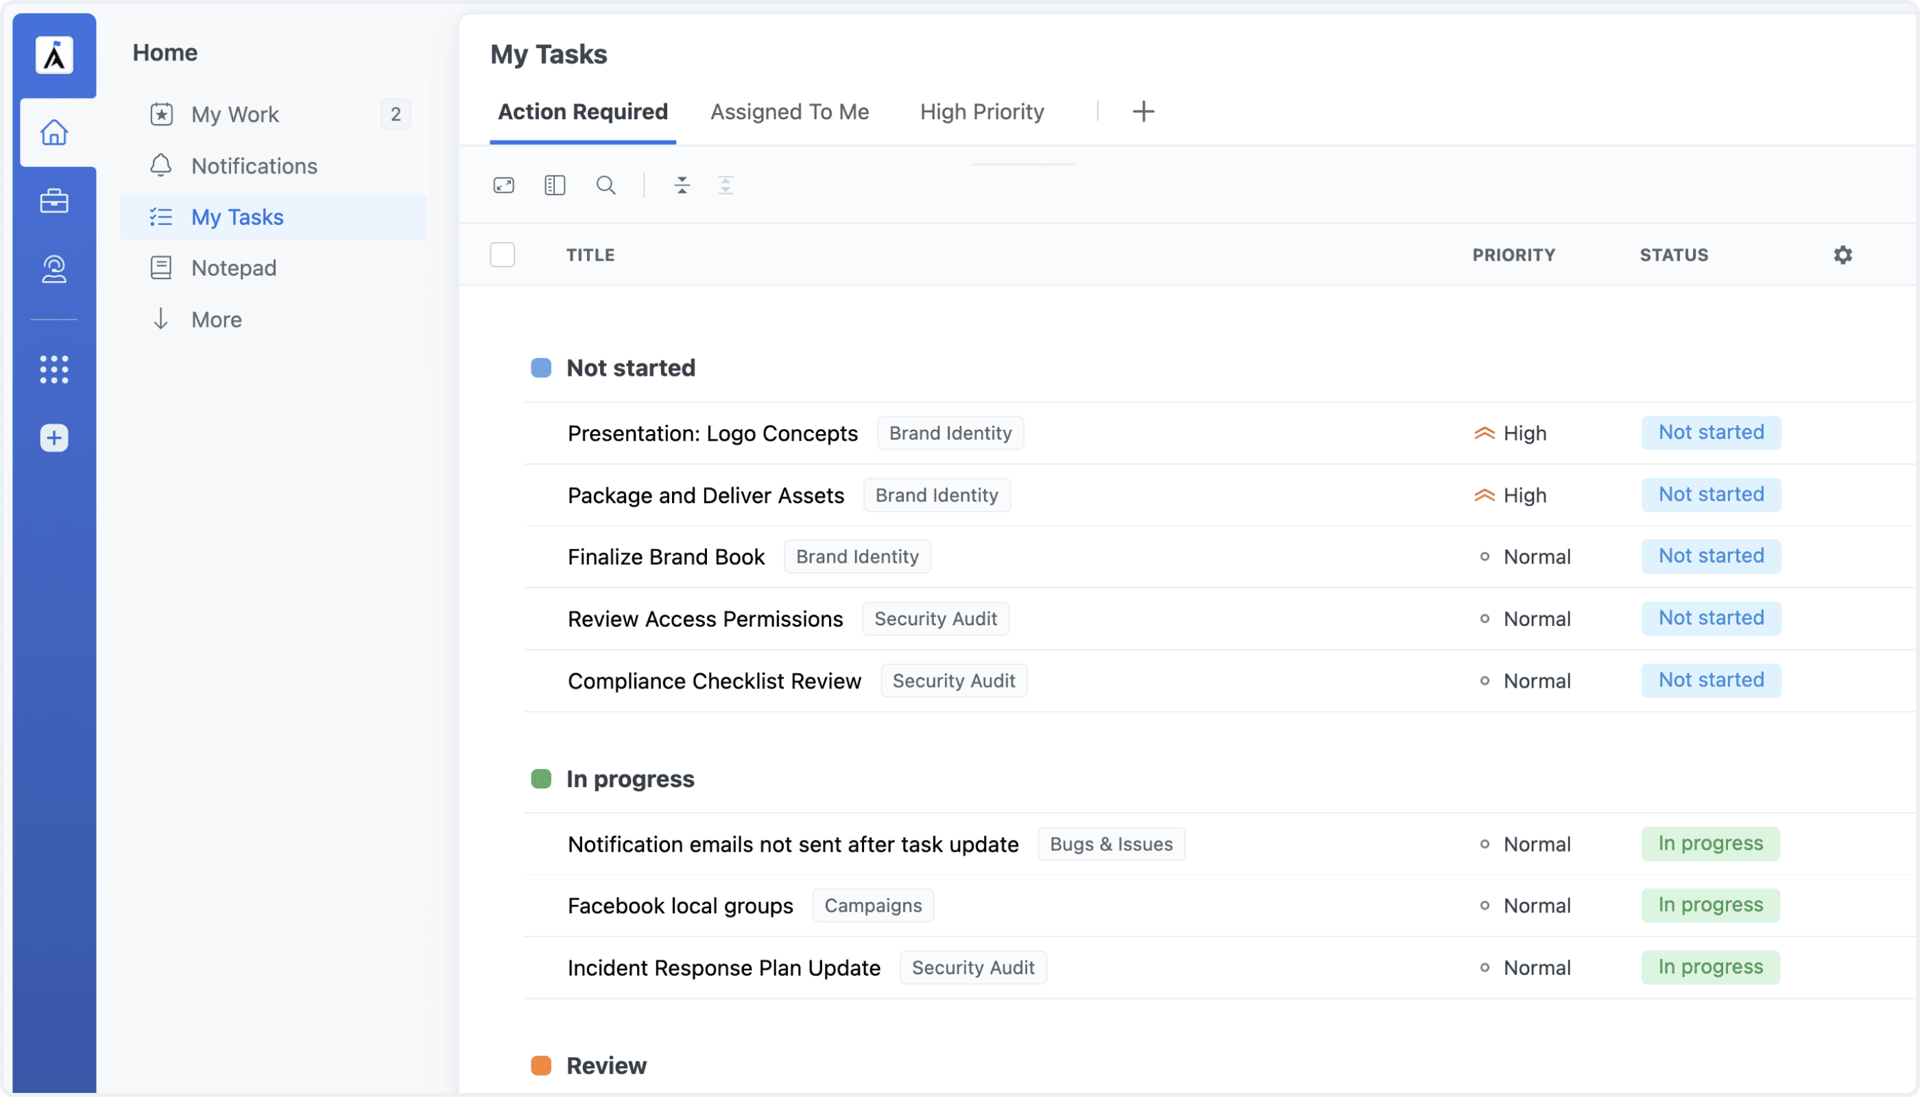1920x1097 pixels.
Task: Open Notifications from the Home menu
Action: point(254,166)
